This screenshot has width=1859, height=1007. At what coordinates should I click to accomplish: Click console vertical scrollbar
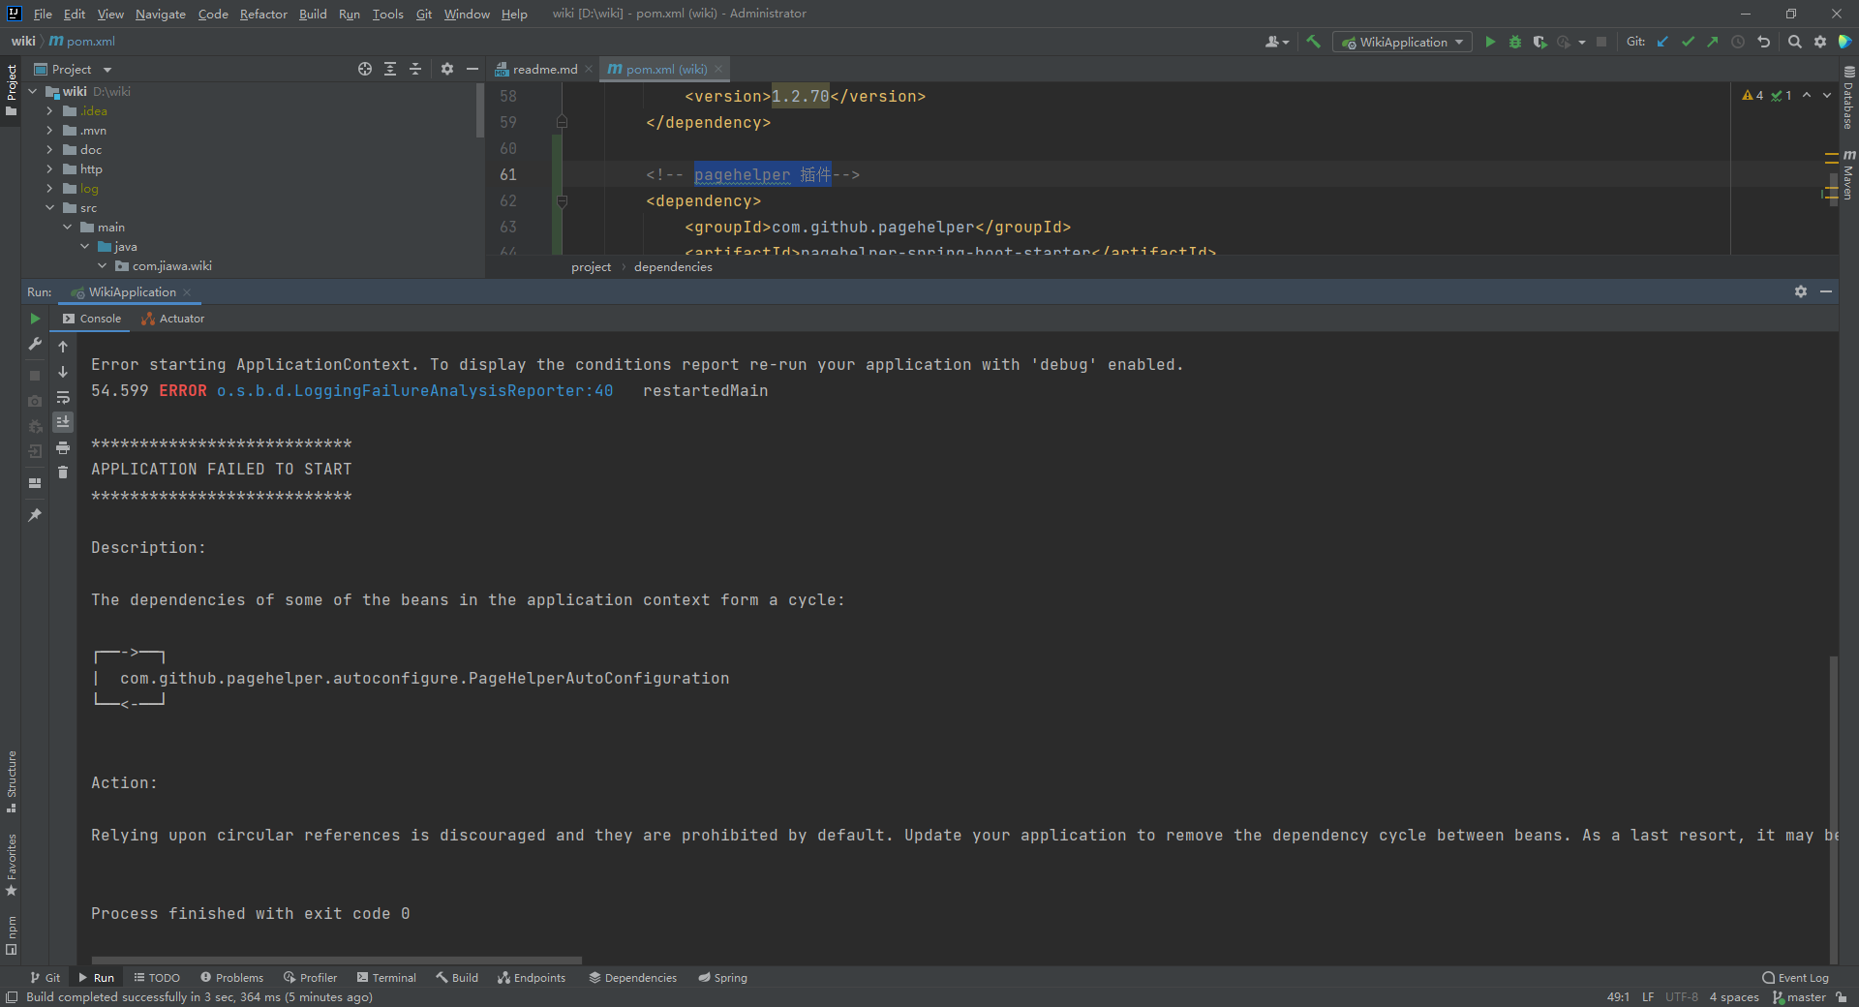point(1833,809)
